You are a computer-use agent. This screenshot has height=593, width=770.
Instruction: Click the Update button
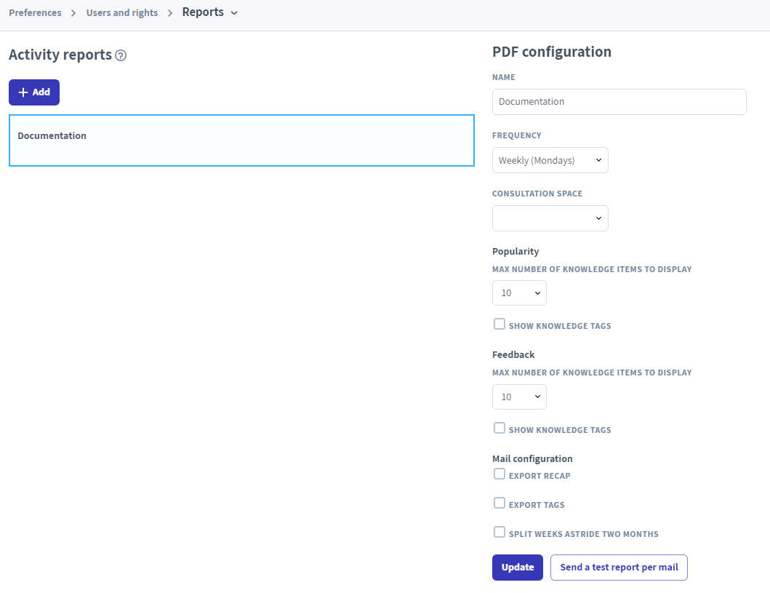coord(517,568)
